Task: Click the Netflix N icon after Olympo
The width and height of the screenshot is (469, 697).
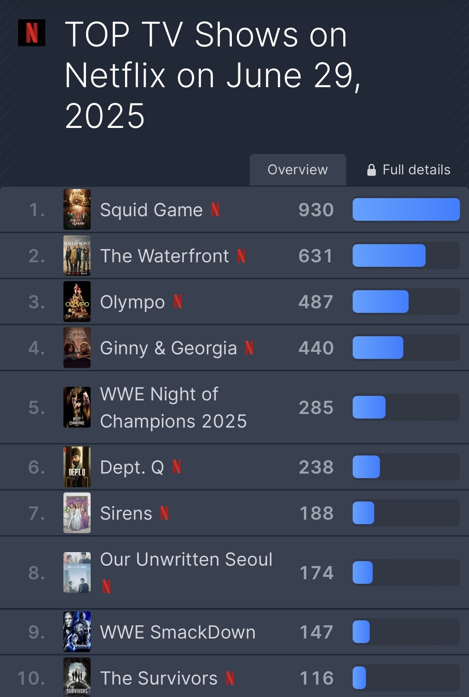Action: coord(178,302)
